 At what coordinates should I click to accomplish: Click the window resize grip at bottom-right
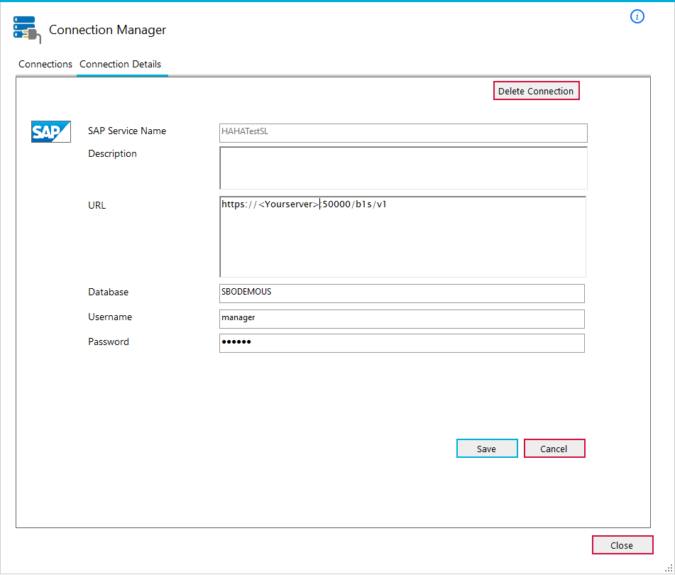[669, 569]
